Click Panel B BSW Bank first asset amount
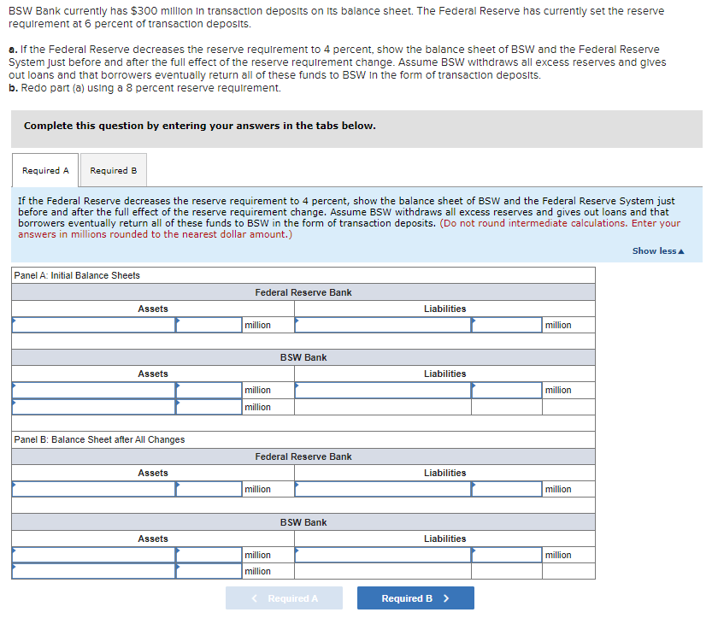The height and width of the screenshot is (630, 718). [209, 555]
